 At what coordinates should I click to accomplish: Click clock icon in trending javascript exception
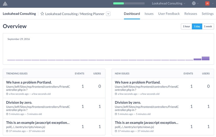pyautogui.click(x=7, y=131)
